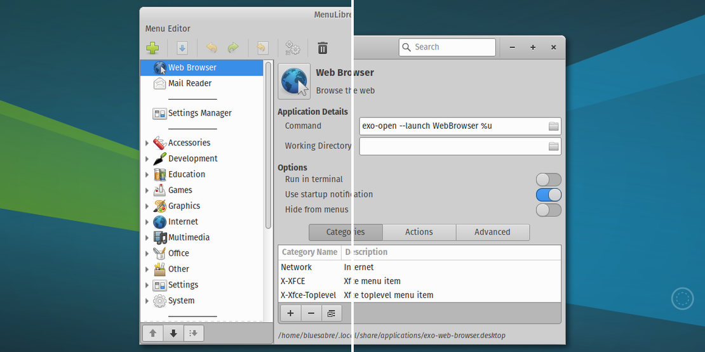Expand the Games tree node
This screenshot has height=352, width=705.
pos(147,190)
